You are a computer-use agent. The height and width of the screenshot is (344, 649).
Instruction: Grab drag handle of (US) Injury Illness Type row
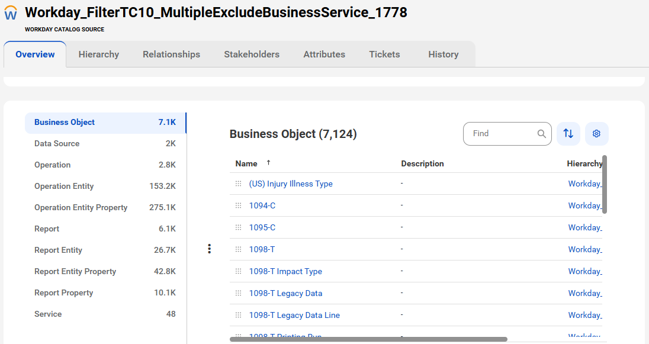239,184
